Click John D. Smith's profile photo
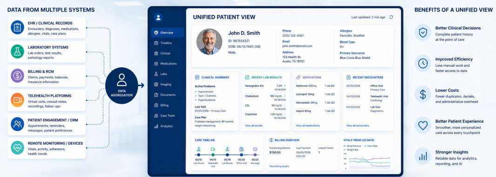Viewport: 496px width, 177px height. click(x=209, y=42)
